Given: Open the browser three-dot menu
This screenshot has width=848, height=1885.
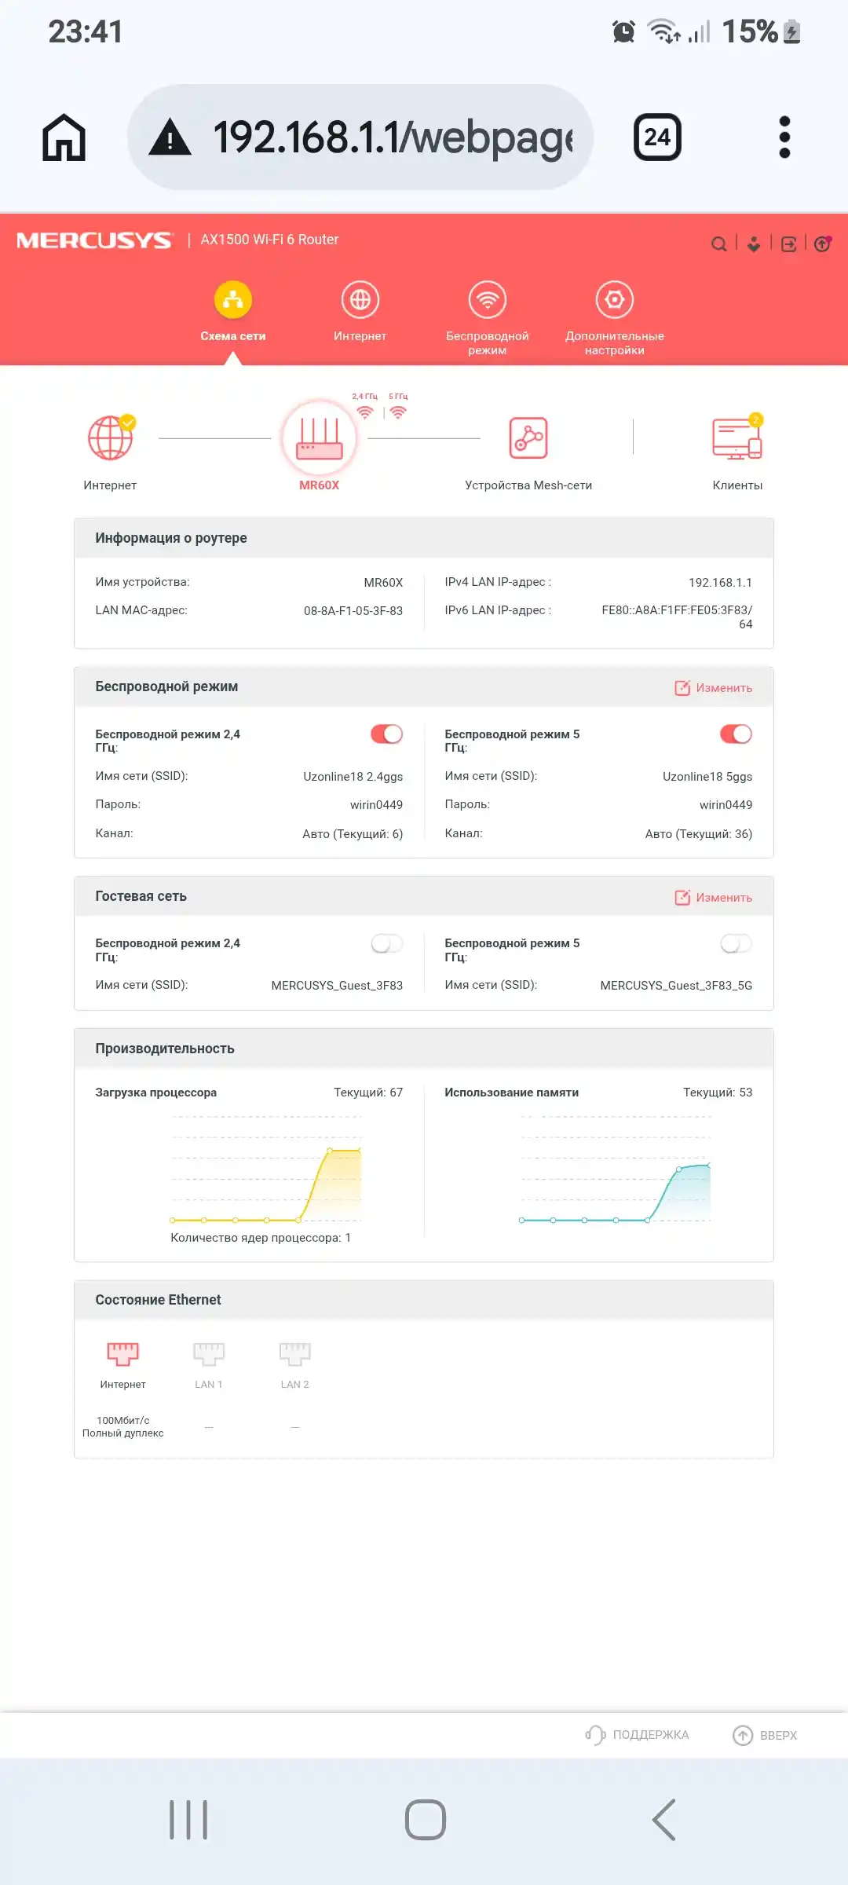Looking at the screenshot, I should click(784, 137).
